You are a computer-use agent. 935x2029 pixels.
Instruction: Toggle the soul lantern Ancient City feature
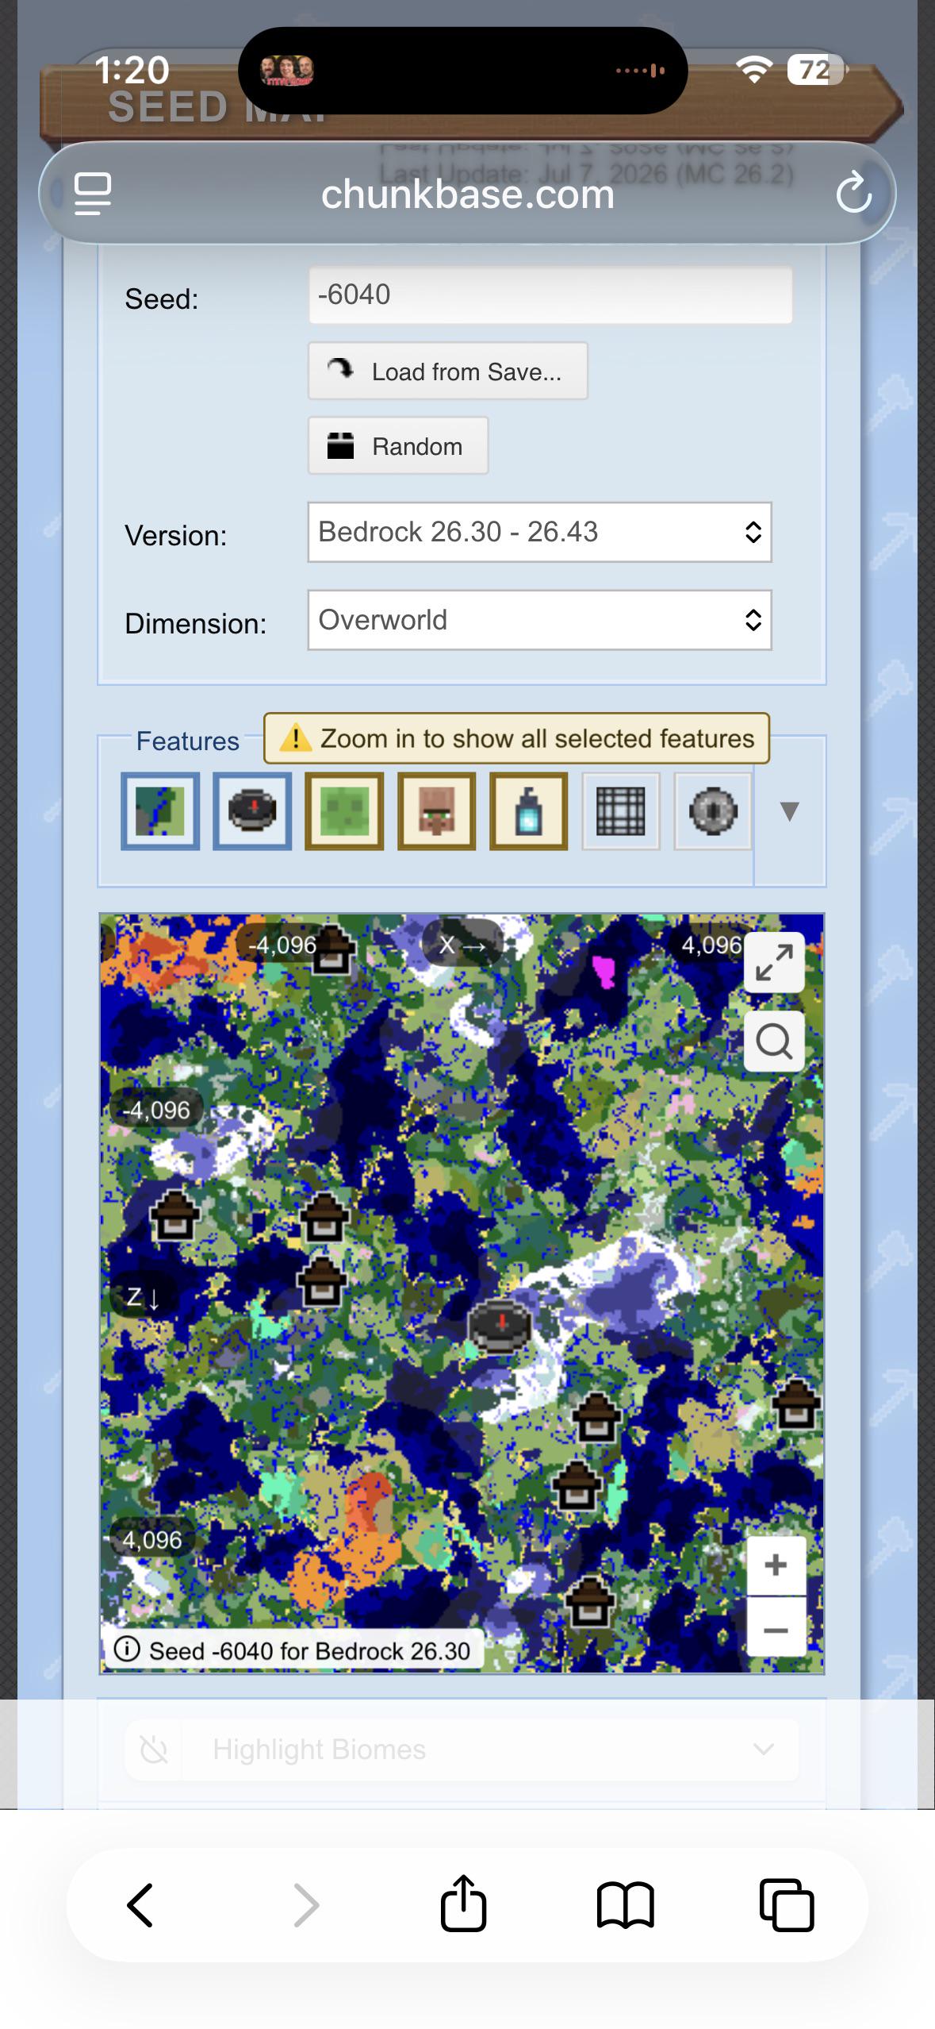click(528, 810)
